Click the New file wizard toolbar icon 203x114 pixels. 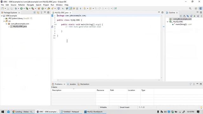pyautogui.click(x=3, y=9)
